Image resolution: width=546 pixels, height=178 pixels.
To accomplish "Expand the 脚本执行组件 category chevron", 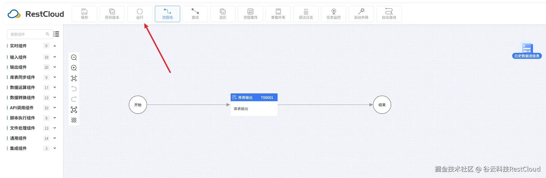I will [55, 118].
